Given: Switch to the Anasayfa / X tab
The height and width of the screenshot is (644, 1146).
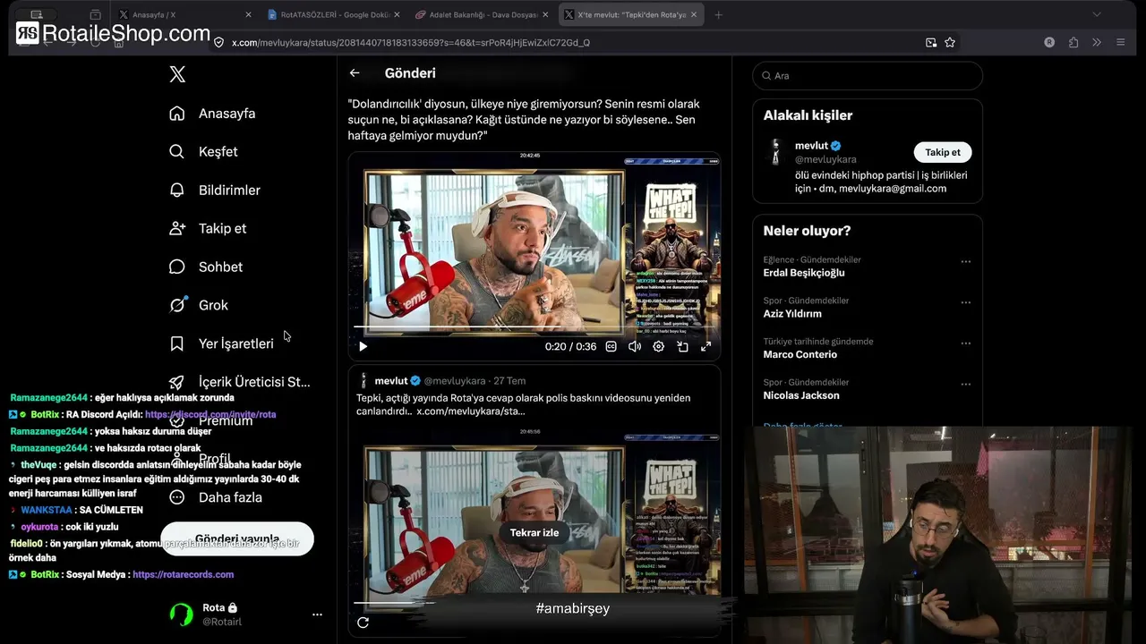Looking at the screenshot, I should tap(184, 15).
